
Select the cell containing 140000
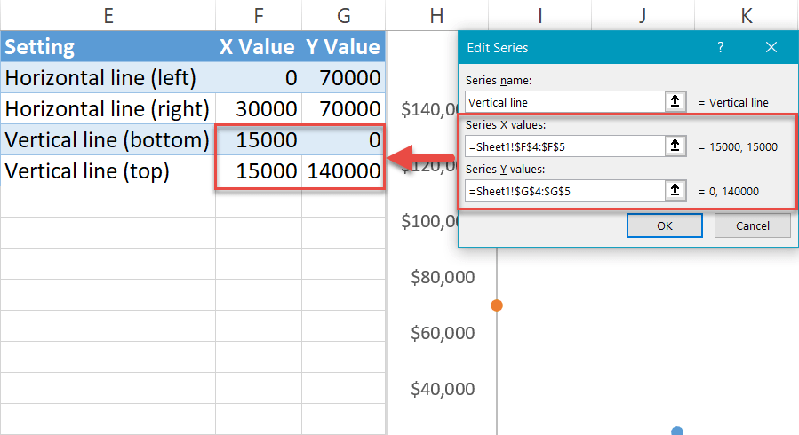pos(343,171)
